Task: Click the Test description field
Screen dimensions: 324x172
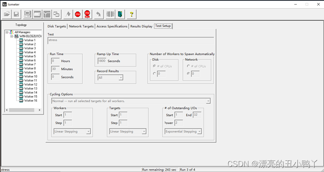Action: pyautogui.click(x=131, y=40)
